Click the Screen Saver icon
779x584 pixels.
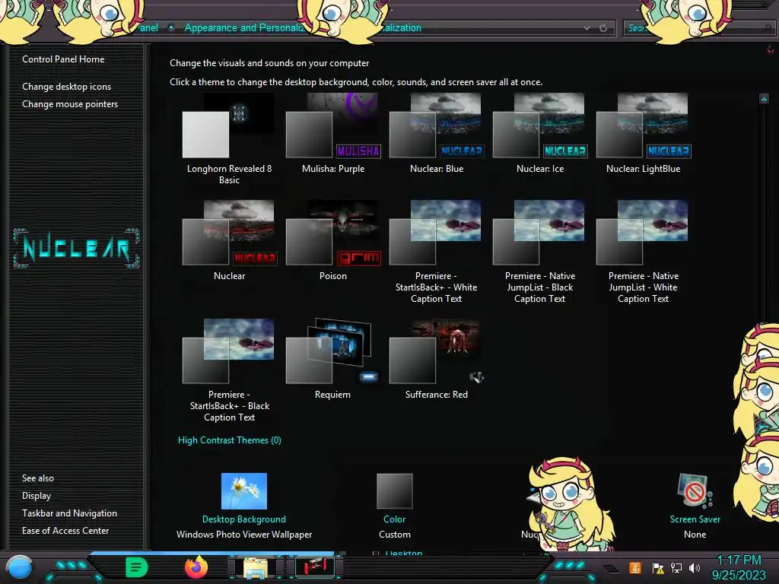pos(695,491)
